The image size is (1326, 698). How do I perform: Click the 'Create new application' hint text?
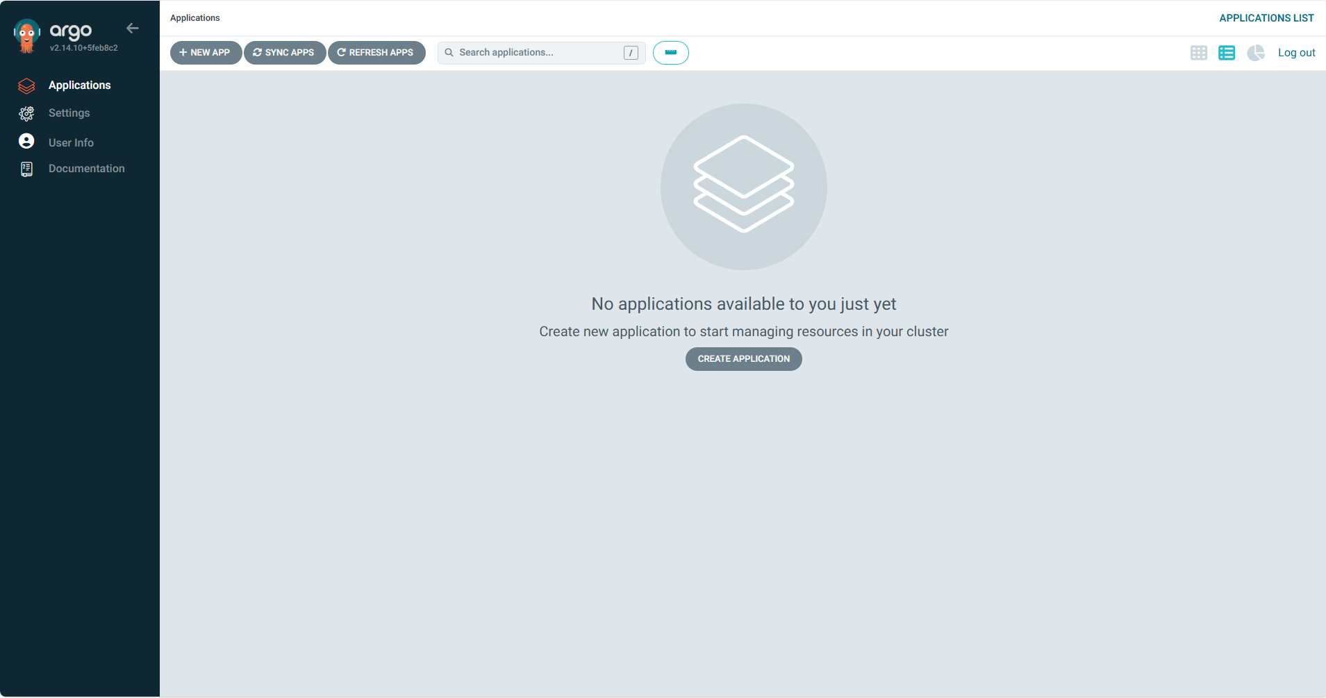click(743, 332)
